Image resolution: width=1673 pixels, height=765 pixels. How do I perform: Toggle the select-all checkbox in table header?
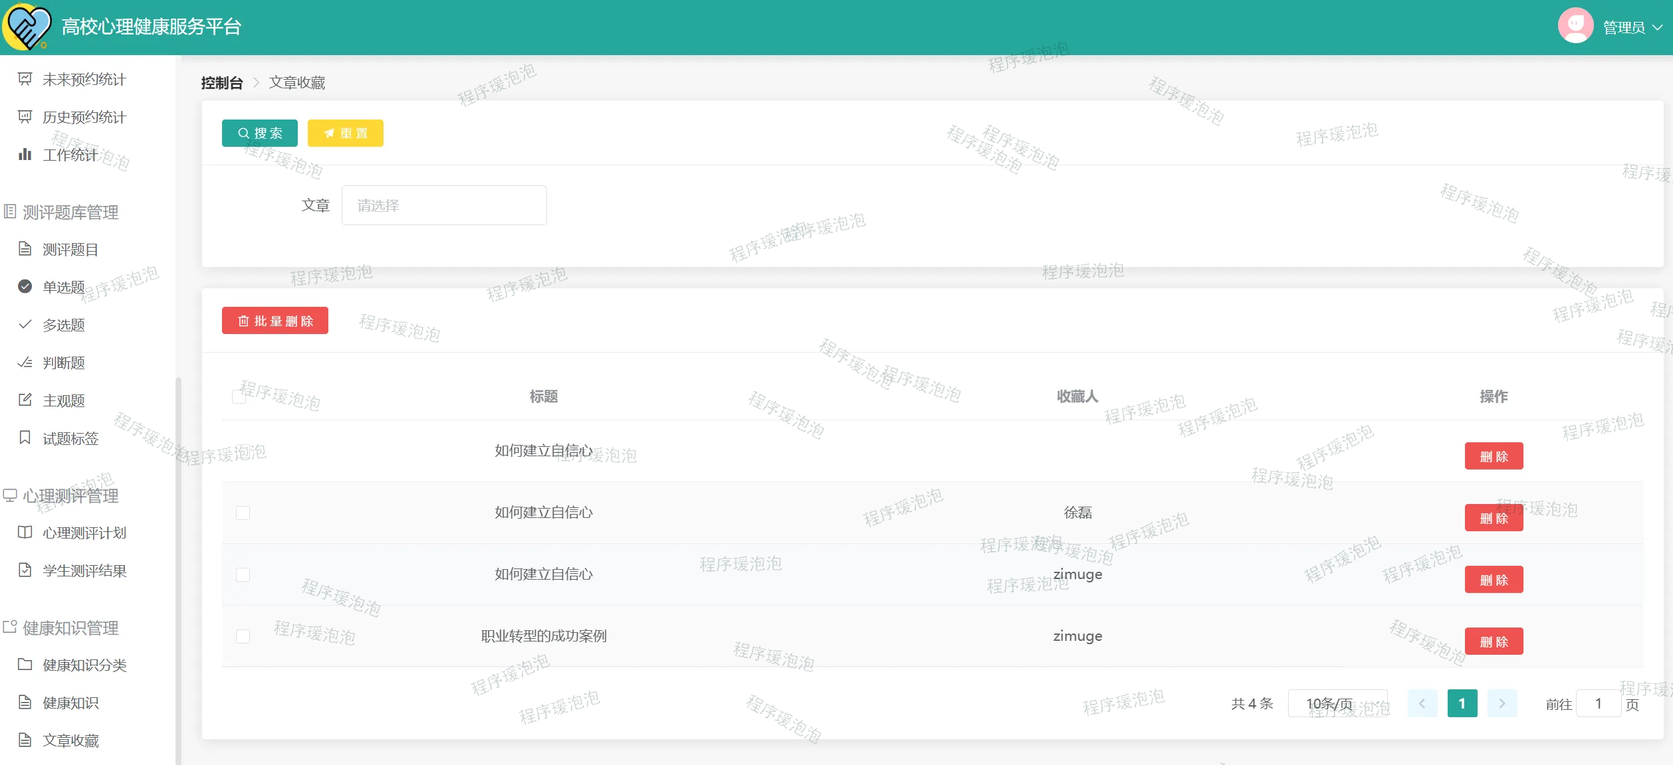(239, 396)
